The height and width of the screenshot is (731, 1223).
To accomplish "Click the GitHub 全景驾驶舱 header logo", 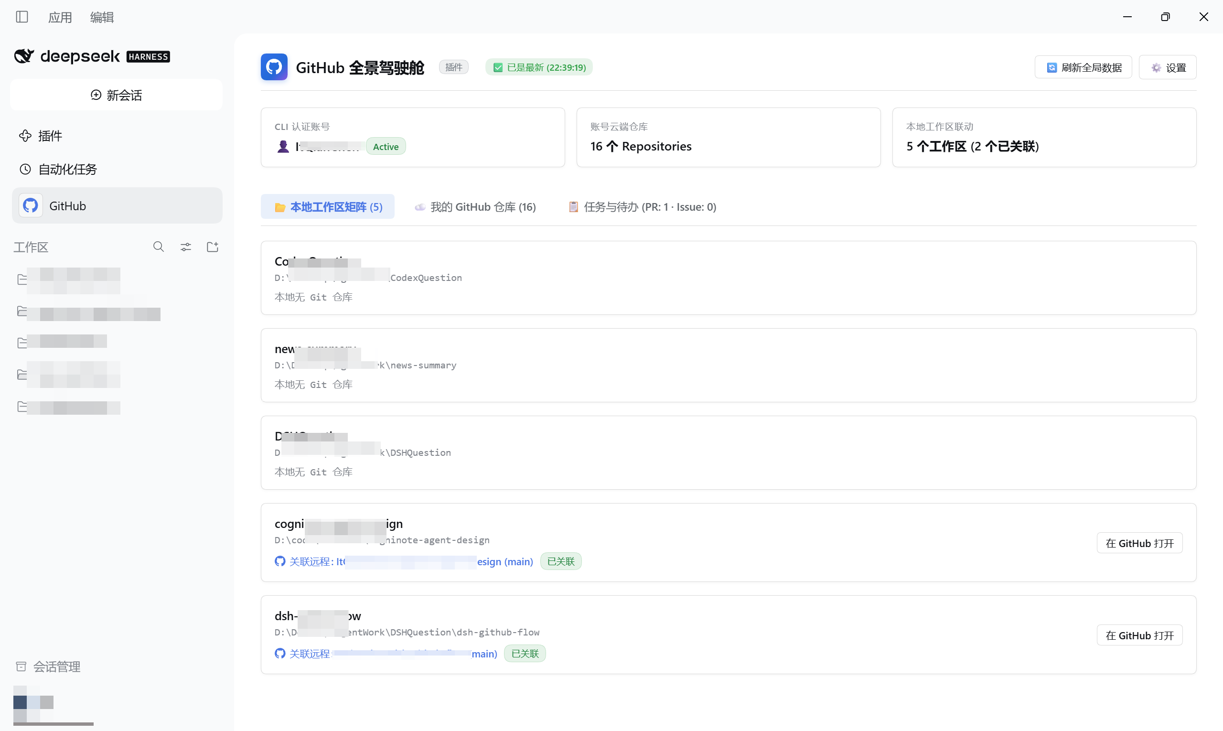I will point(274,67).
